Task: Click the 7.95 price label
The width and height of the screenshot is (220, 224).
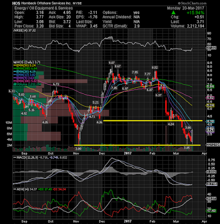Action: (x=135, y=72)
